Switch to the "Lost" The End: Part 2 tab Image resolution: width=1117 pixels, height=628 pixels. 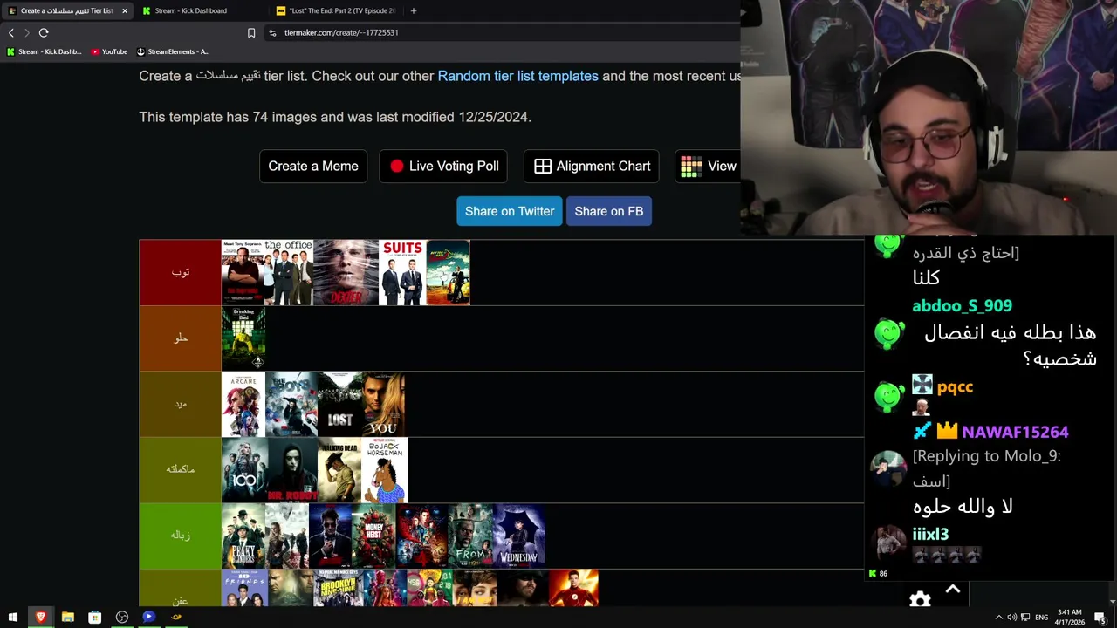point(335,10)
